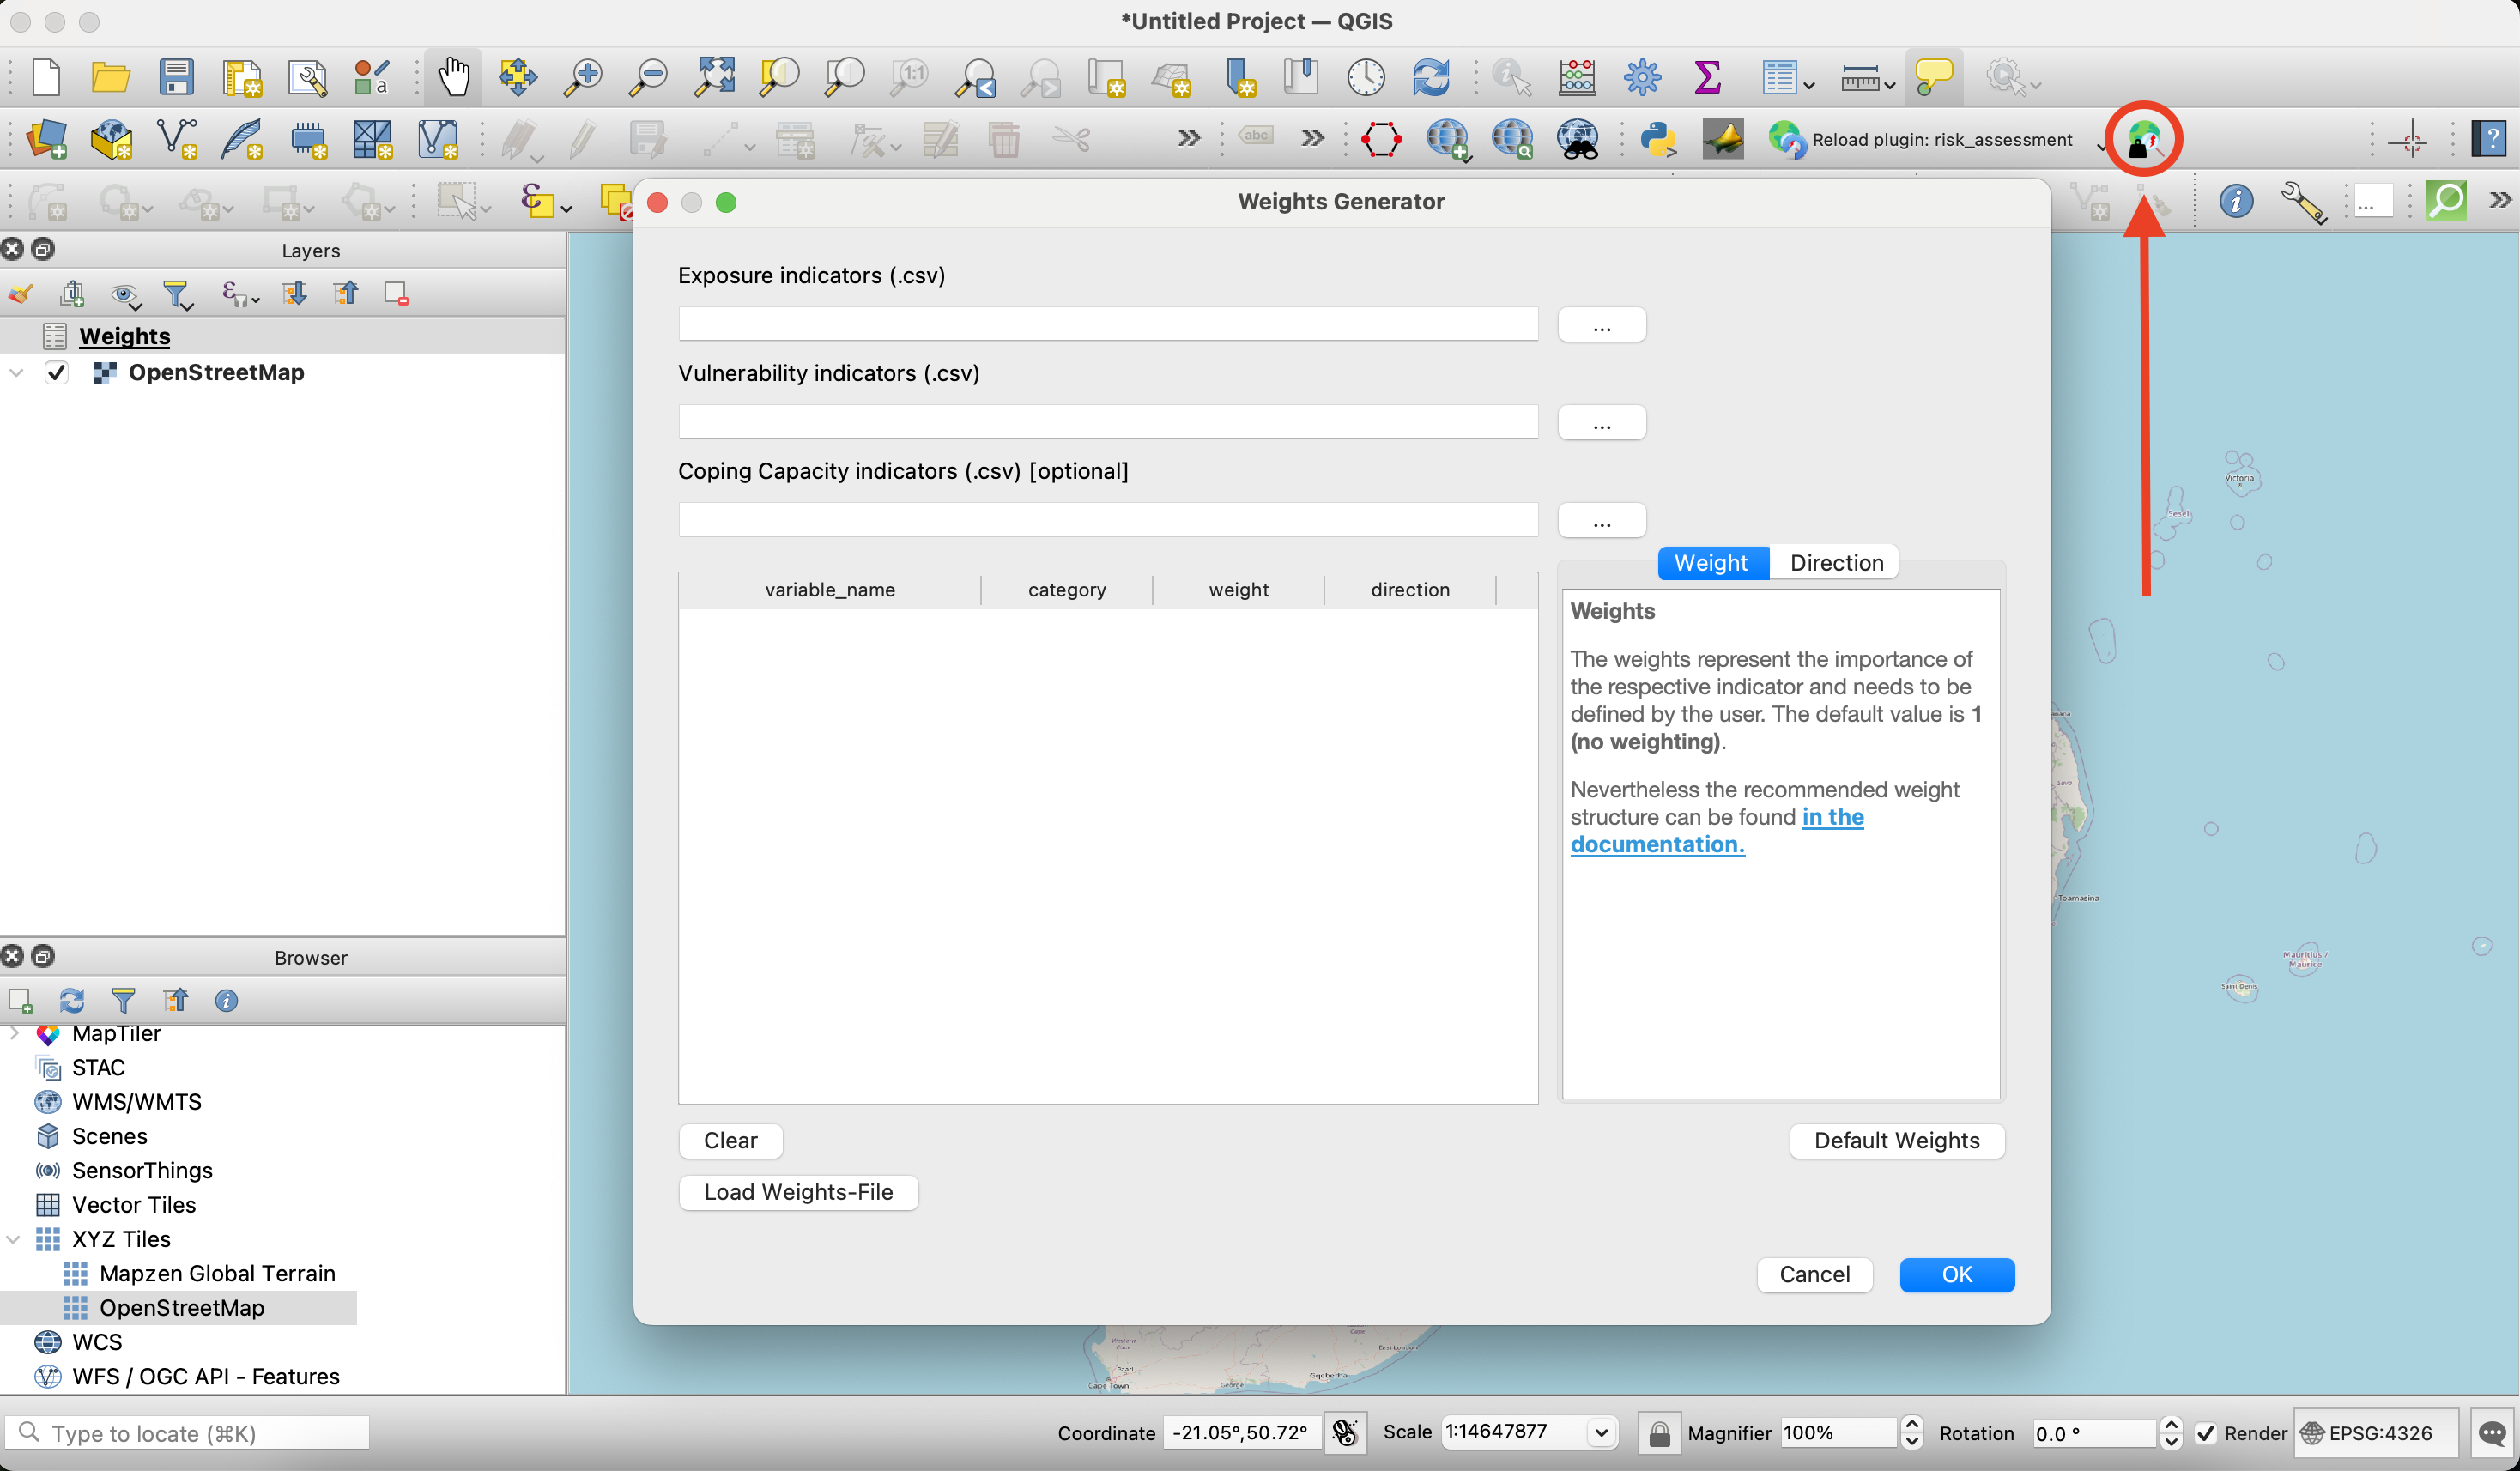Select the Pan Map hand tool

click(x=453, y=76)
